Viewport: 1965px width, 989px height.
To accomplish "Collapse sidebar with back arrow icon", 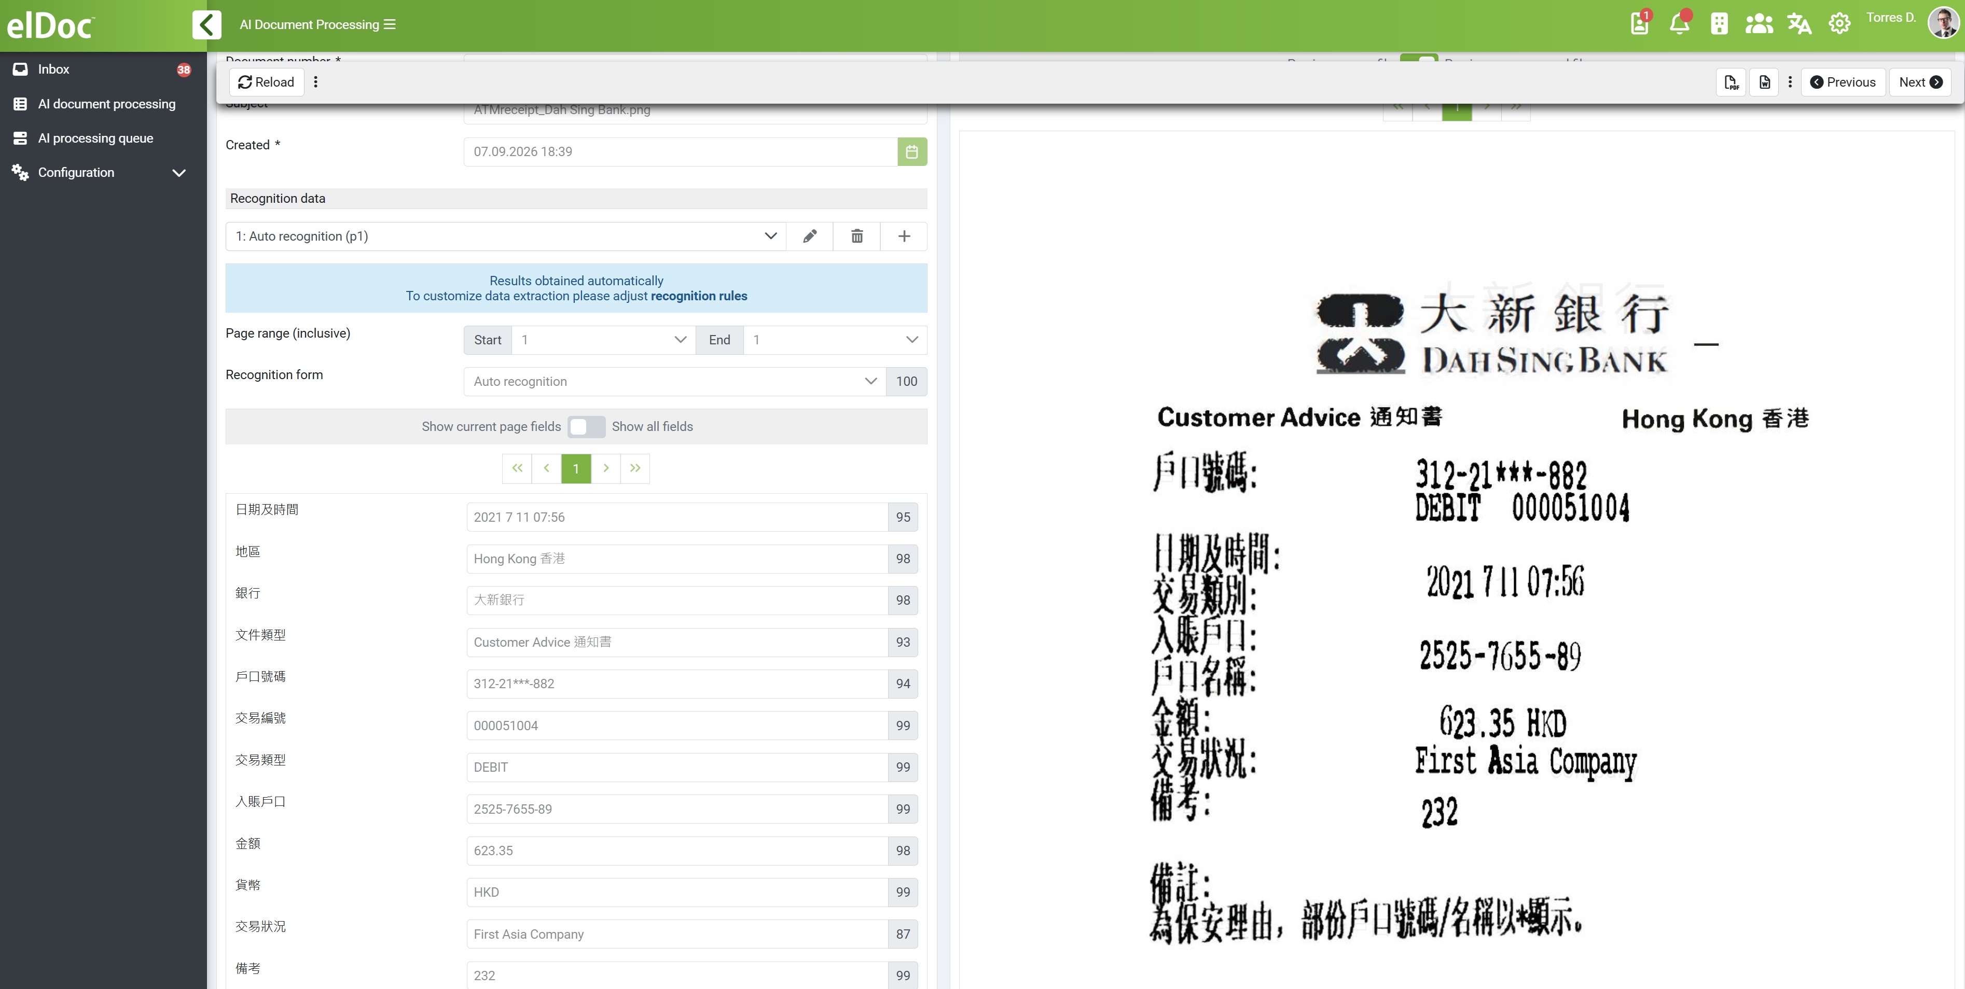I will pos(207,24).
